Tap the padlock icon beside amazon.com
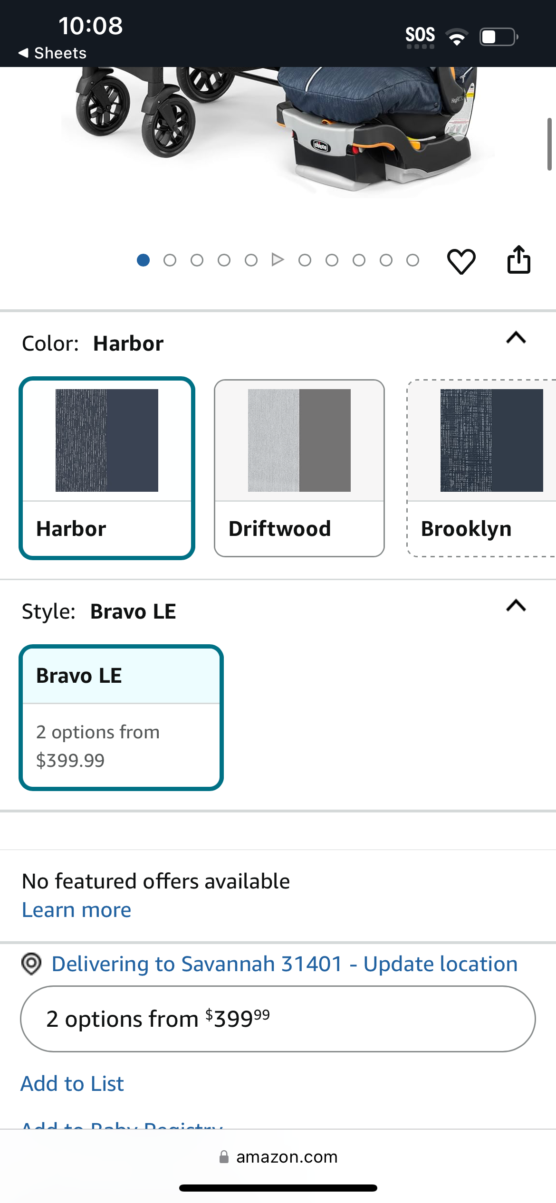Image resolution: width=556 pixels, height=1203 pixels. click(224, 1157)
